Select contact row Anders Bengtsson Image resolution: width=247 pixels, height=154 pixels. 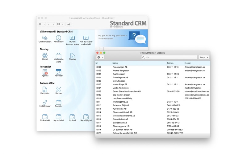(x=153, y=71)
